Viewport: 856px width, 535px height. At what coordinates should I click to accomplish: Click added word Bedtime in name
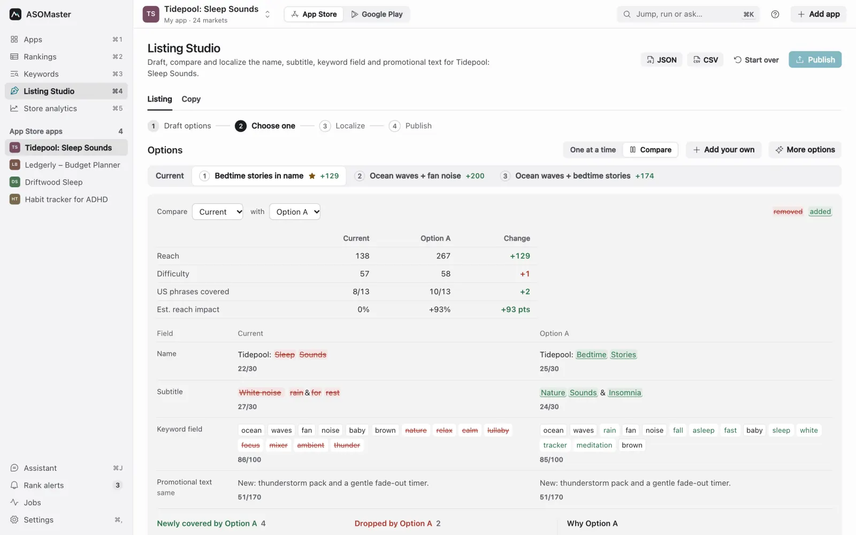(591, 355)
